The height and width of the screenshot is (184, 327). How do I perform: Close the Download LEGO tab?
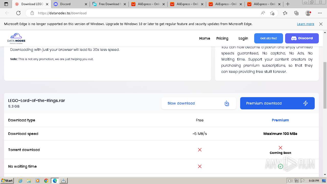pyautogui.click(x=47, y=4)
